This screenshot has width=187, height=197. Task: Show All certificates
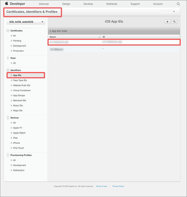tap(14, 36)
